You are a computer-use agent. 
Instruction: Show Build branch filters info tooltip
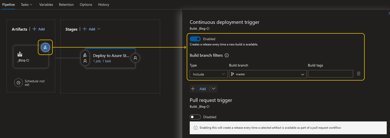pyautogui.click(x=227, y=55)
